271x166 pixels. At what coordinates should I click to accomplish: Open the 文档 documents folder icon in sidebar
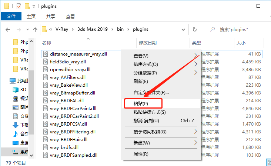16,116
